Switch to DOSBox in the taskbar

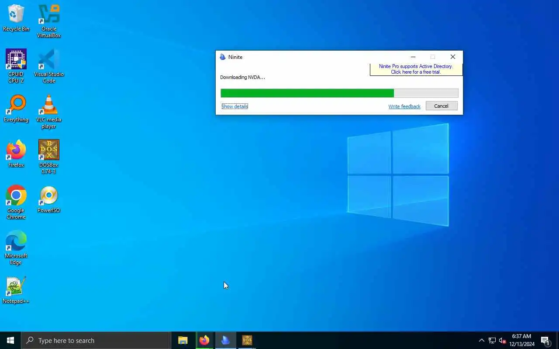(x=247, y=340)
